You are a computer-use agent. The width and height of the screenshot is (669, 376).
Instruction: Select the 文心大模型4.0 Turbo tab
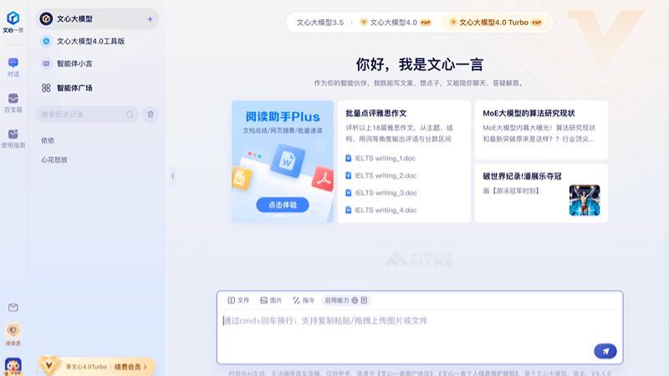click(497, 23)
